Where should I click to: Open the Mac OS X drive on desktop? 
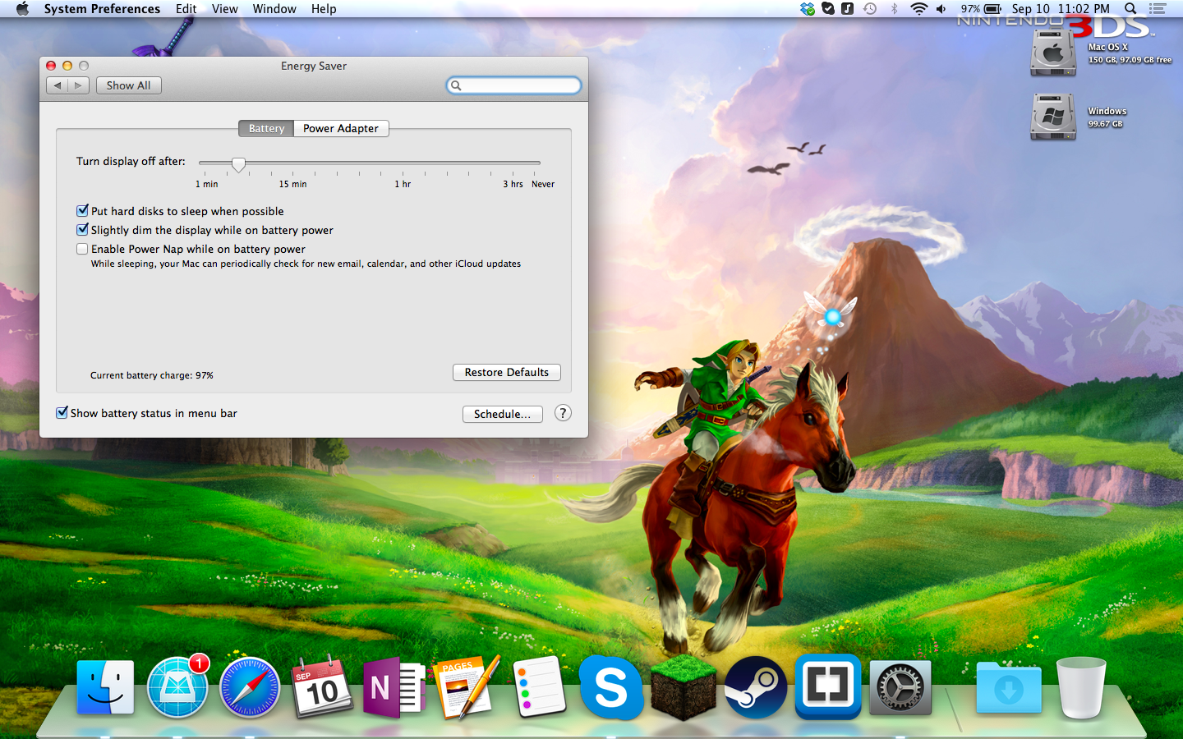tap(1053, 53)
